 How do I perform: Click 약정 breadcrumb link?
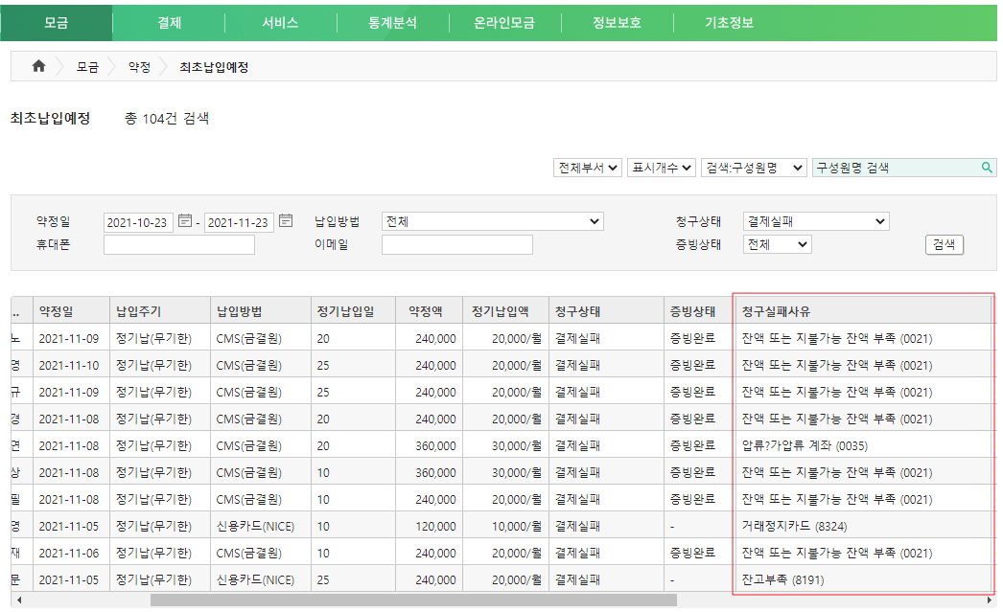click(139, 67)
